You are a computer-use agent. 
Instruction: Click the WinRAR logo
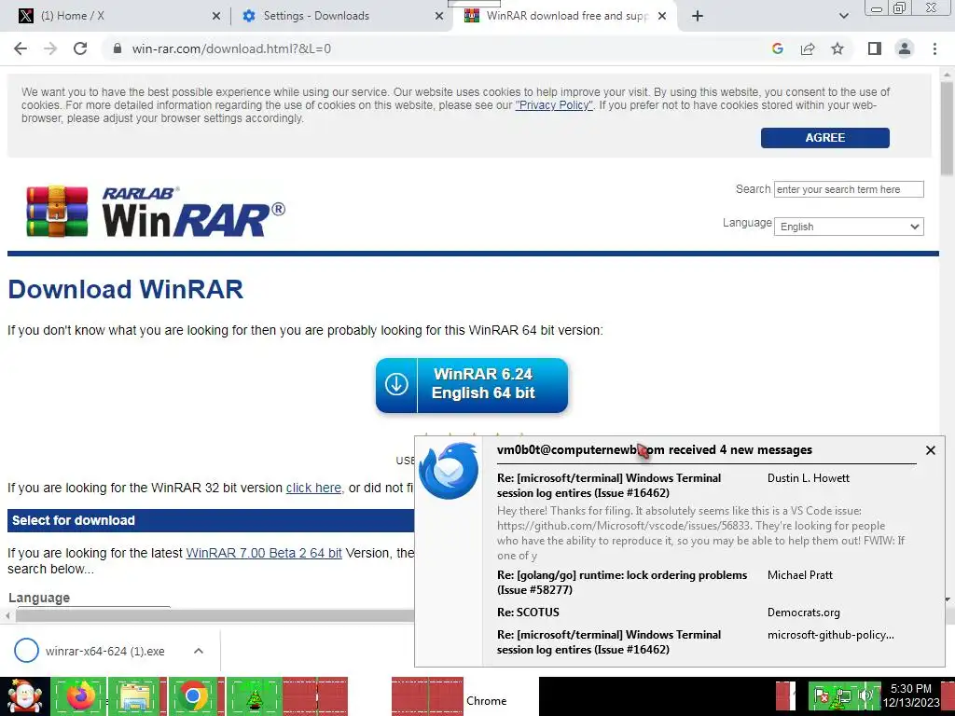[x=156, y=212]
